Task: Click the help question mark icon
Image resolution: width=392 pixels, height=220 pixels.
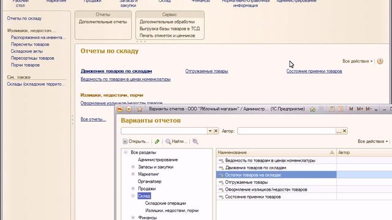Action: [380, 61]
